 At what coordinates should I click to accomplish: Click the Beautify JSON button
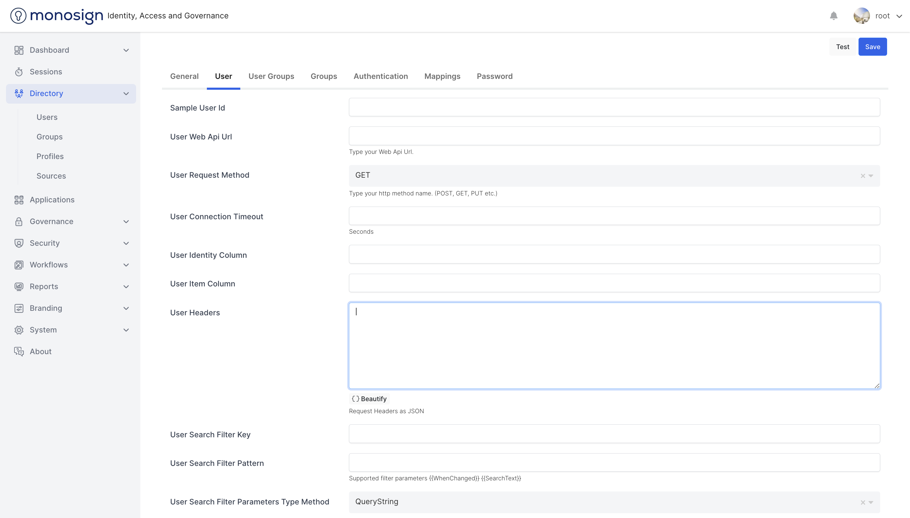click(x=369, y=399)
